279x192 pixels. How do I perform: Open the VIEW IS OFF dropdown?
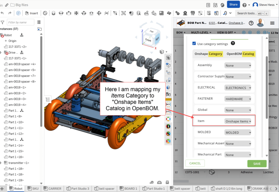pos(226,32)
